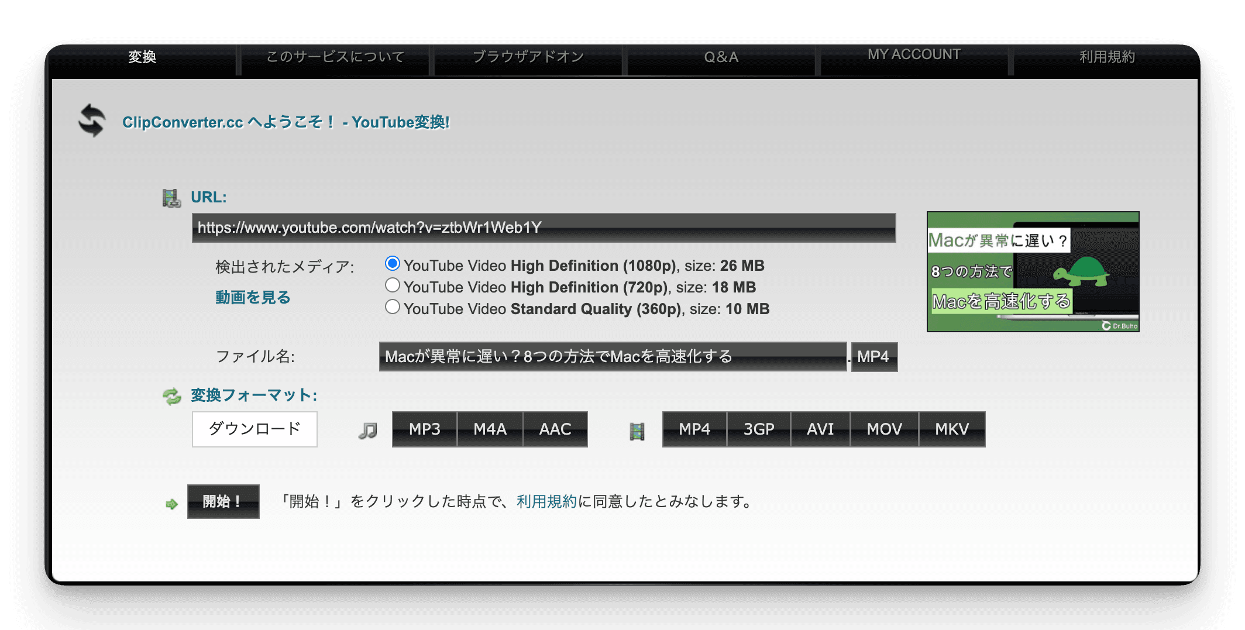Choose AAC audio format
This screenshot has height=630, width=1245.
tap(555, 429)
